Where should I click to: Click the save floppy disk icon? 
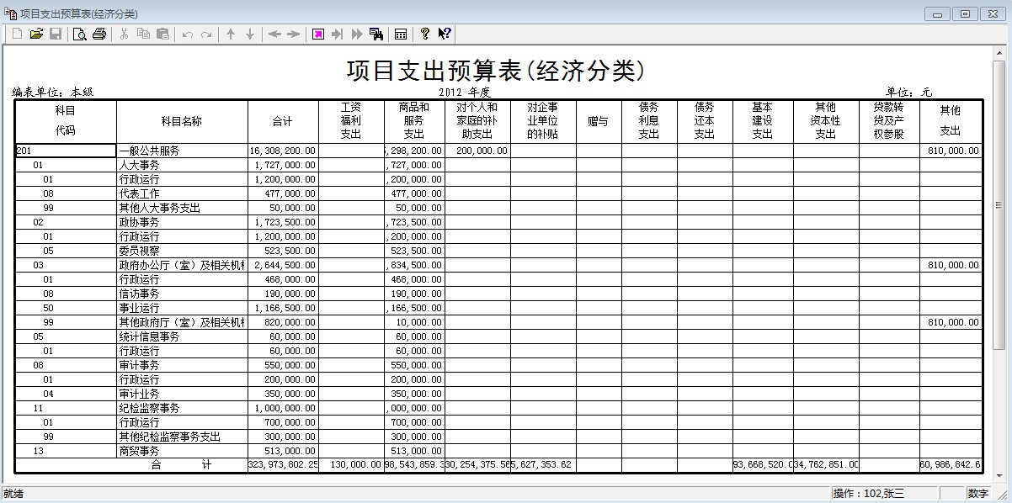click(56, 34)
